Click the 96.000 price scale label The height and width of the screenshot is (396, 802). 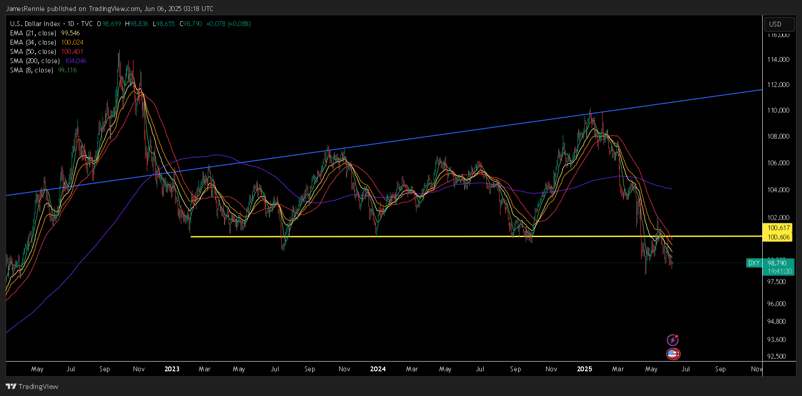tap(777, 304)
